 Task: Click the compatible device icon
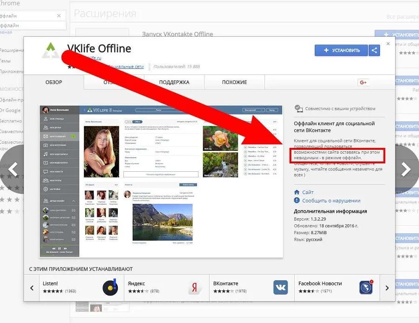click(x=298, y=108)
